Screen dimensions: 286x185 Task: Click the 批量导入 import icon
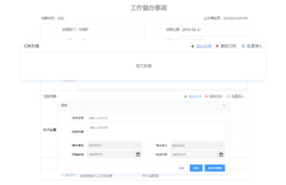[243, 46]
